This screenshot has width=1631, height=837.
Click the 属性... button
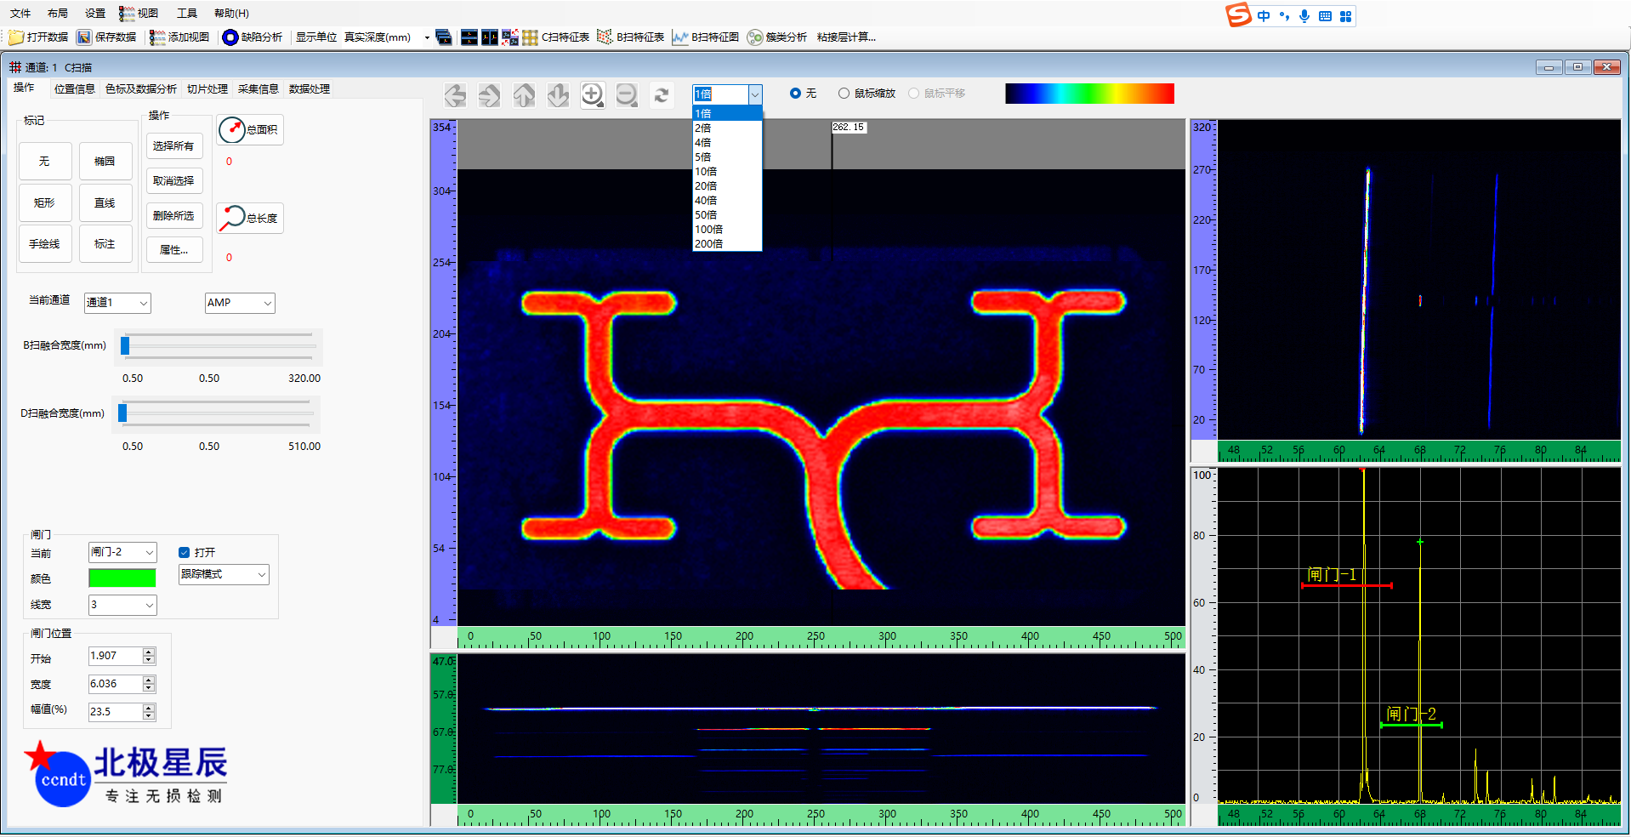pos(174,250)
